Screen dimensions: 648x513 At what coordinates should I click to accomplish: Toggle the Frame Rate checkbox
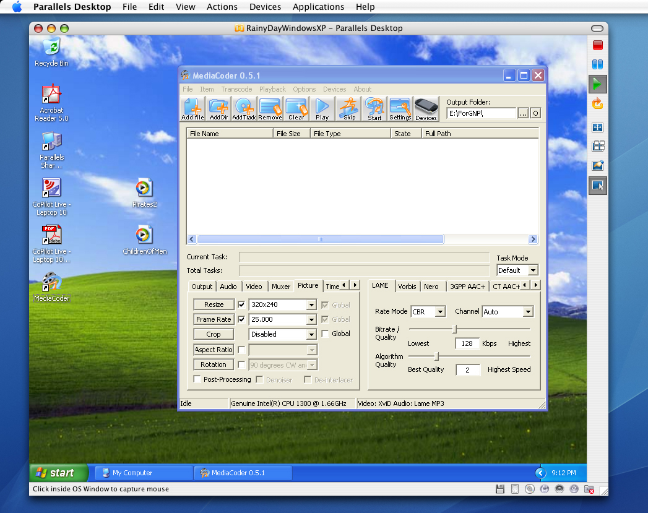click(241, 320)
